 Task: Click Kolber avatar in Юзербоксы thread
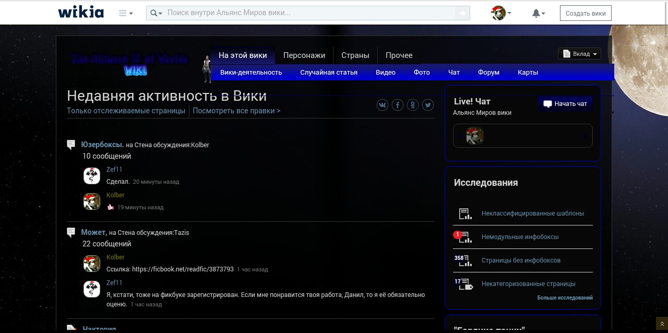coord(92,201)
